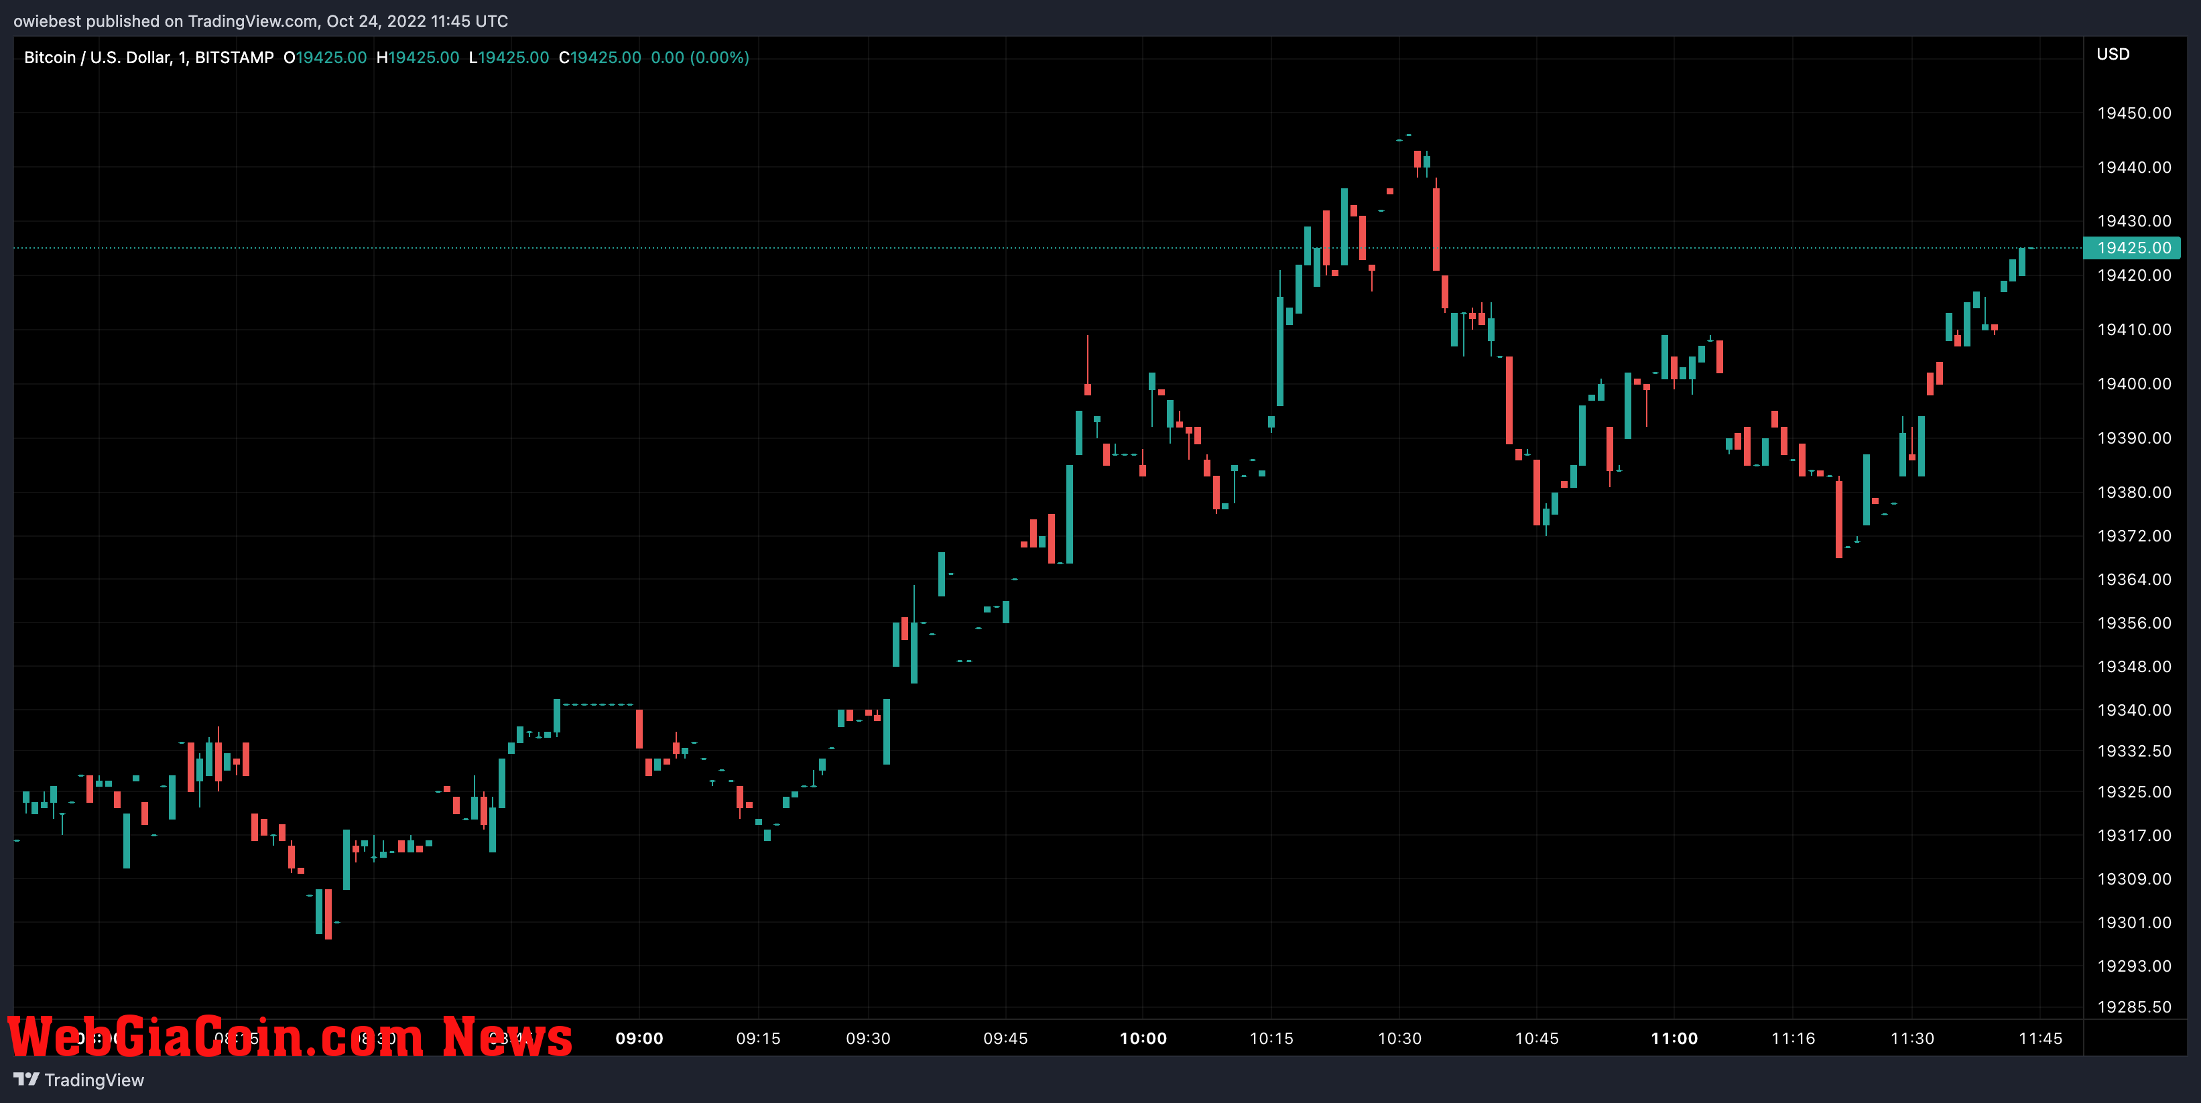Click the 11:45 time axis label
2201x1103 pixels.
tap(2040, 1039)
